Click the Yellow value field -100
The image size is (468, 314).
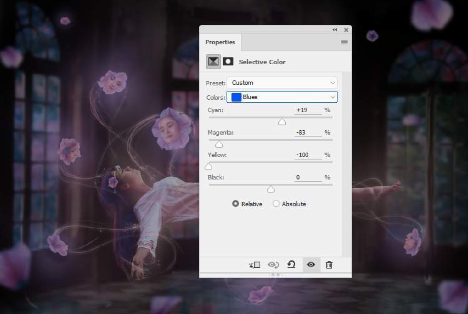pyautogui.click(x=308, y=155)
